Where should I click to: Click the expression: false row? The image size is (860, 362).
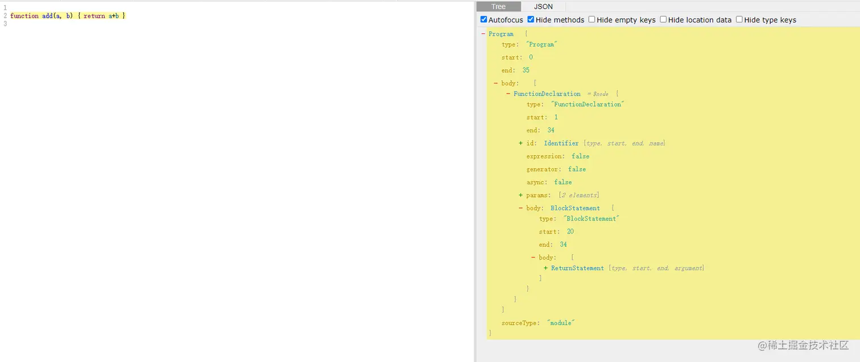pyautogui.click(x=558, y=156)
